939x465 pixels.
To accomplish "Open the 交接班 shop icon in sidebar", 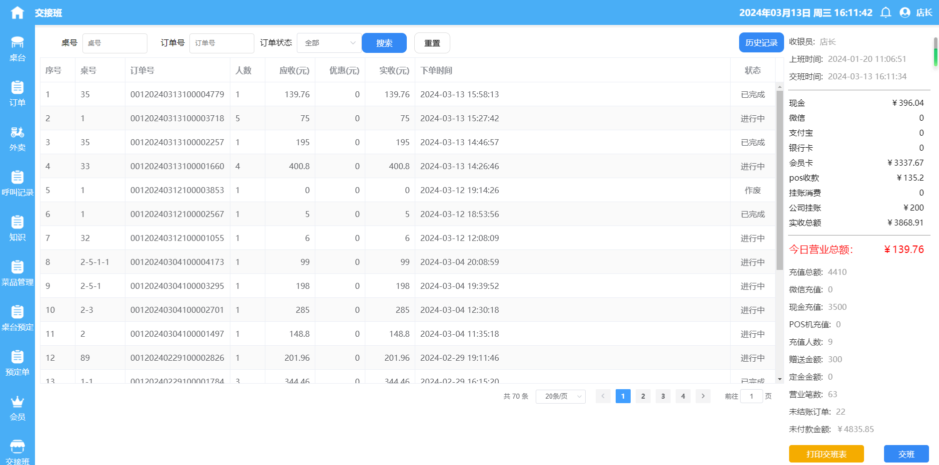I will click(17, 447).
